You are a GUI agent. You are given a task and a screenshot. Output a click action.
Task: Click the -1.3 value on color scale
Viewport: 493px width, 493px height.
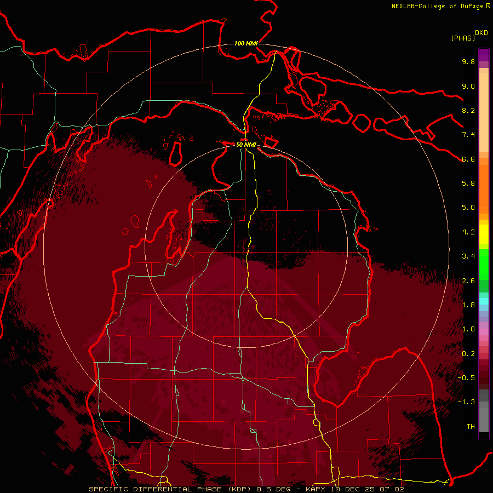pyautogui.click(x=466, y=402)
